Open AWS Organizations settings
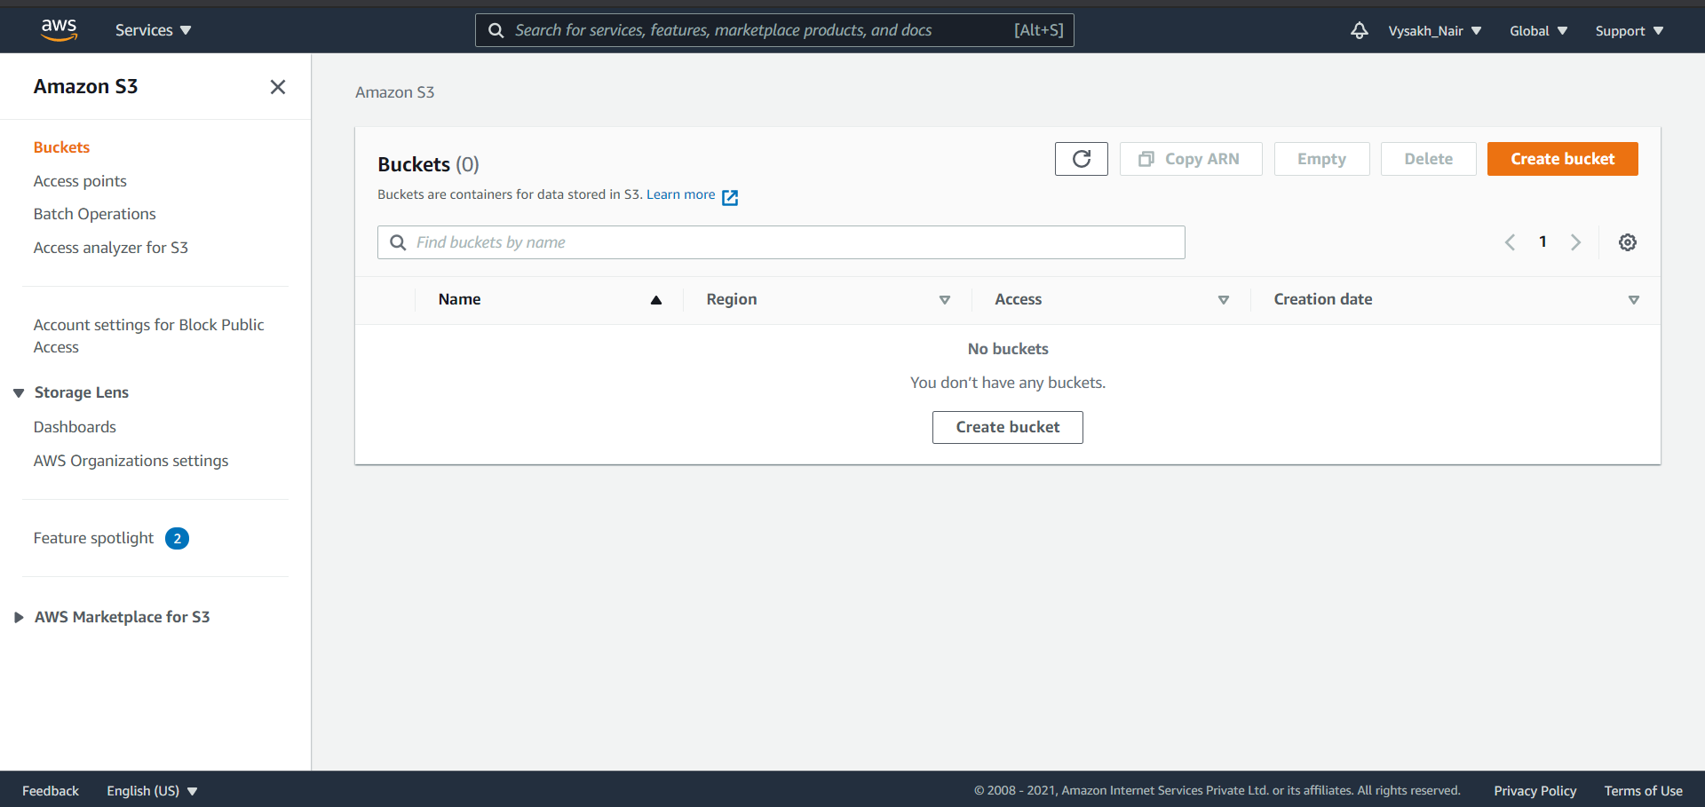The image size is (1705, 807). 131,461
